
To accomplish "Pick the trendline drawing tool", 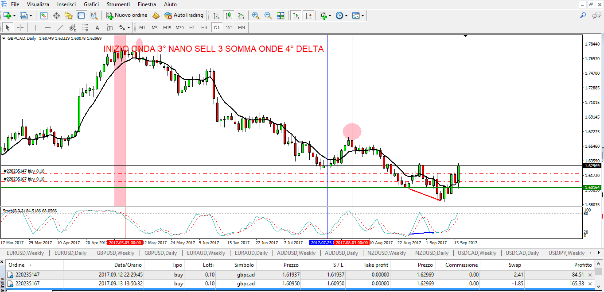I will point(60,27).
